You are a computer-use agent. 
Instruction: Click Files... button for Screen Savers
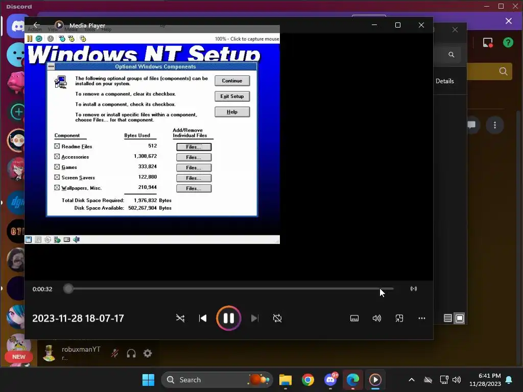pos(194,178)
